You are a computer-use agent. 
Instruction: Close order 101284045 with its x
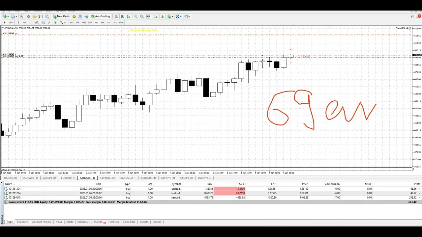click(419, 198)
